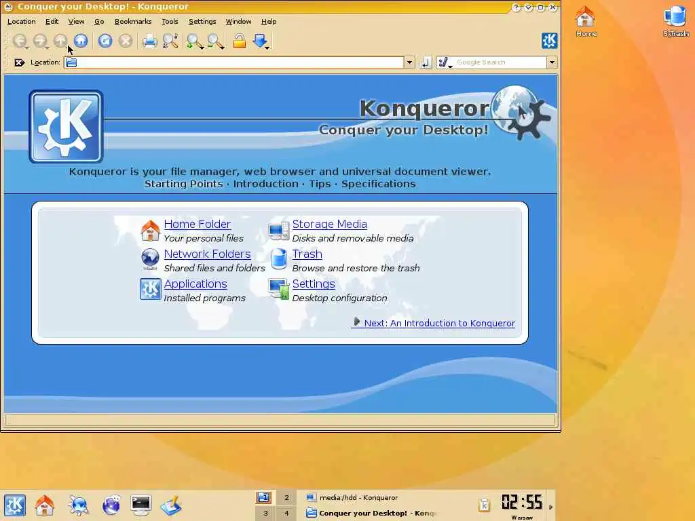Click the Trash bin icon in page
Viewport: 695px width, 521px height.
(x=279, y=259)
